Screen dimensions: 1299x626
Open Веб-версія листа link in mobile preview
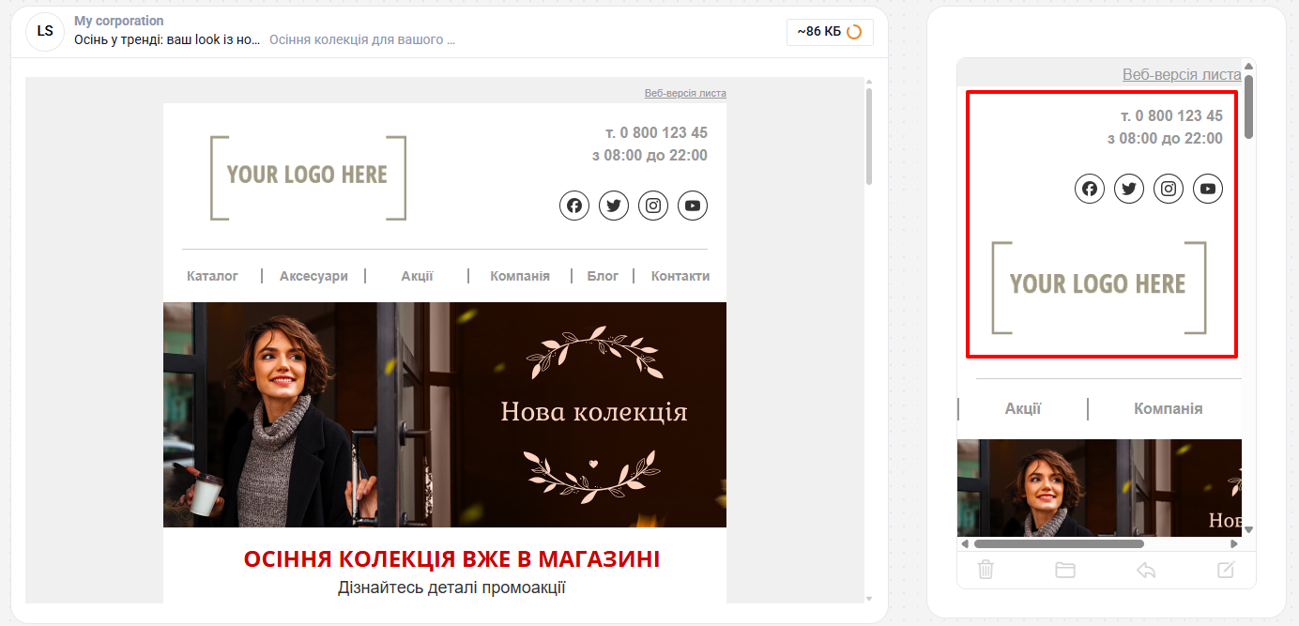click(1182, 74)
